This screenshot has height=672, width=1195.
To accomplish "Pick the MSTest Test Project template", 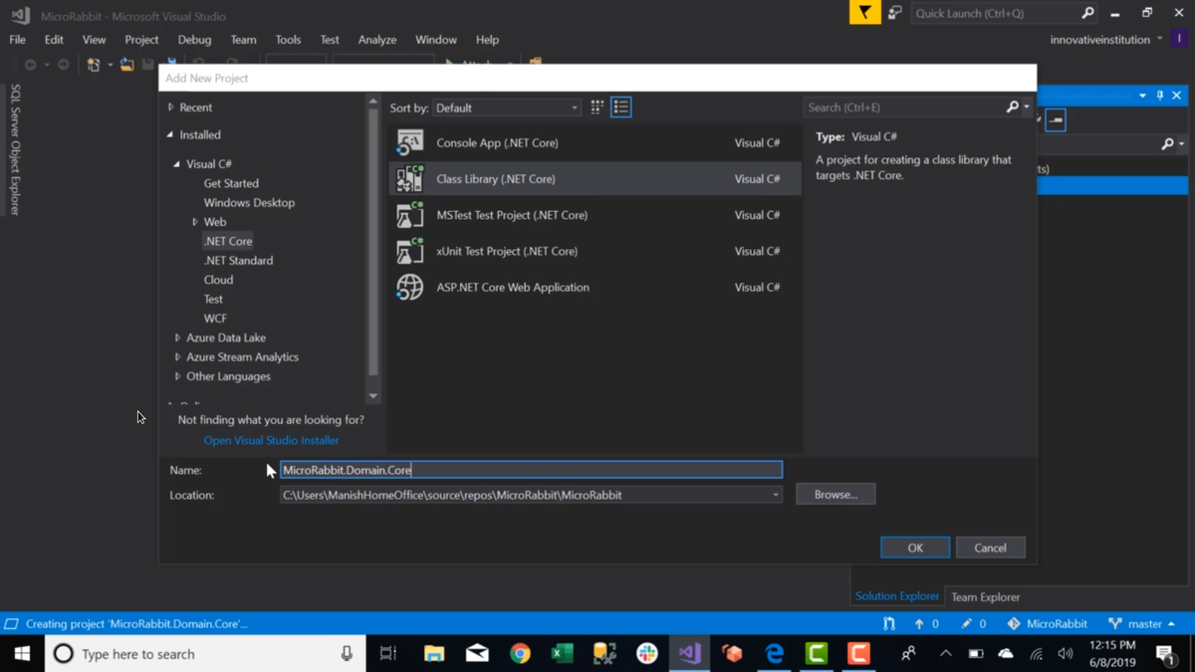I will point(595,215).
